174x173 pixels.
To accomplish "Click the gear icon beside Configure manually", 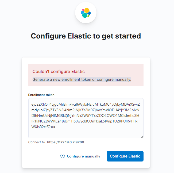I will pyautogui.click(x=63, y=156).
